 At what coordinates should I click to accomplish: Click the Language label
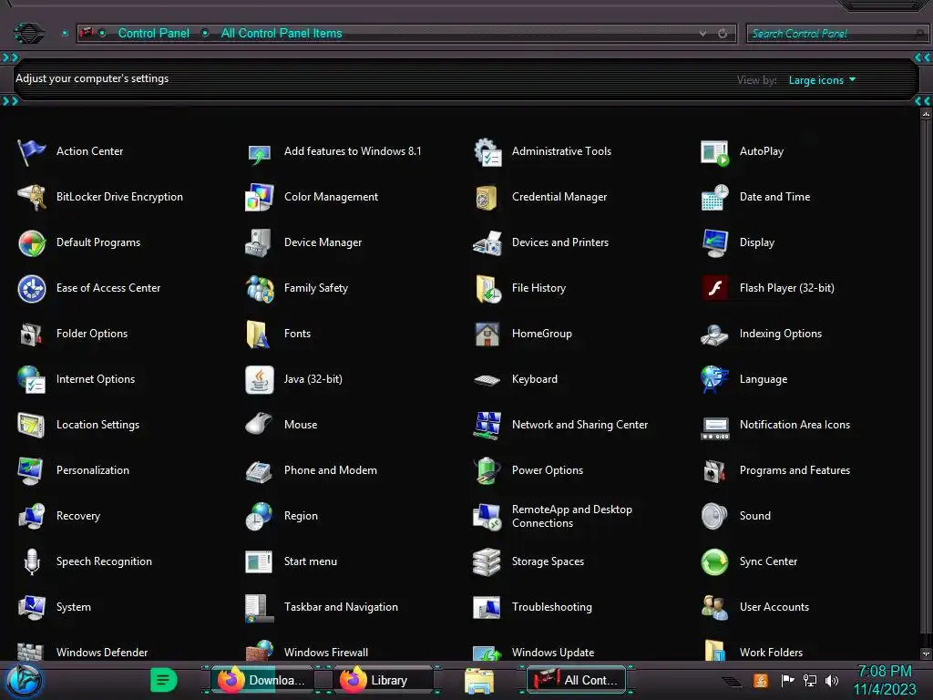[x=764, y=379]
